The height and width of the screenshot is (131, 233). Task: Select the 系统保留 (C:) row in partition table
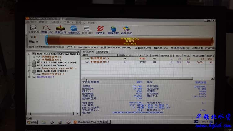click(x=148, y=59)
